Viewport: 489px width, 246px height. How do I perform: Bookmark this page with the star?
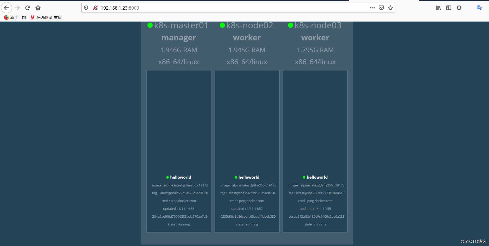[390, 8]
